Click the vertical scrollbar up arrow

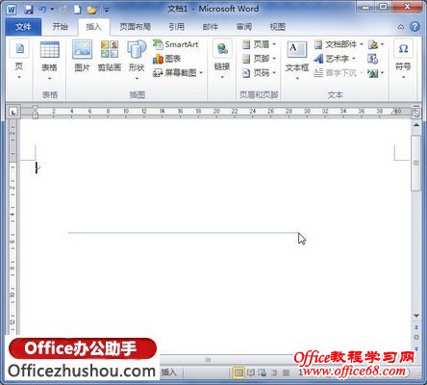tap(416, 125)
